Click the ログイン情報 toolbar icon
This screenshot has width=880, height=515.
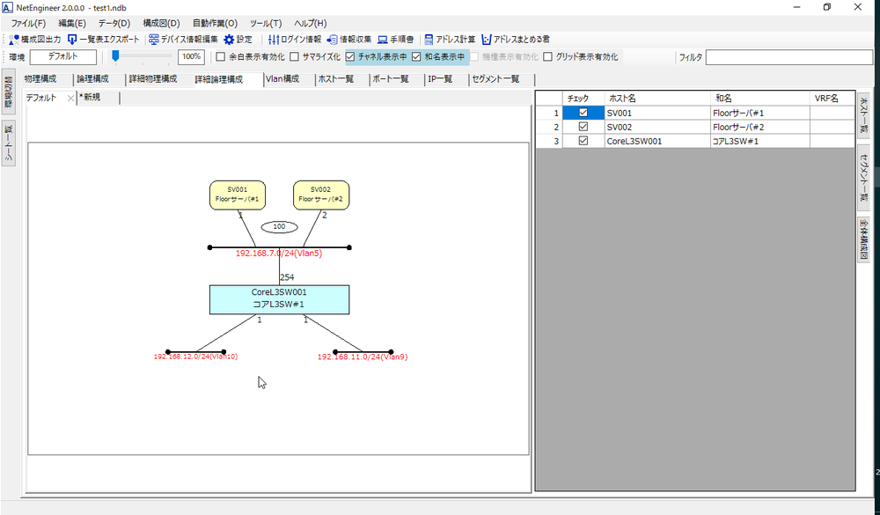[274, 40]
